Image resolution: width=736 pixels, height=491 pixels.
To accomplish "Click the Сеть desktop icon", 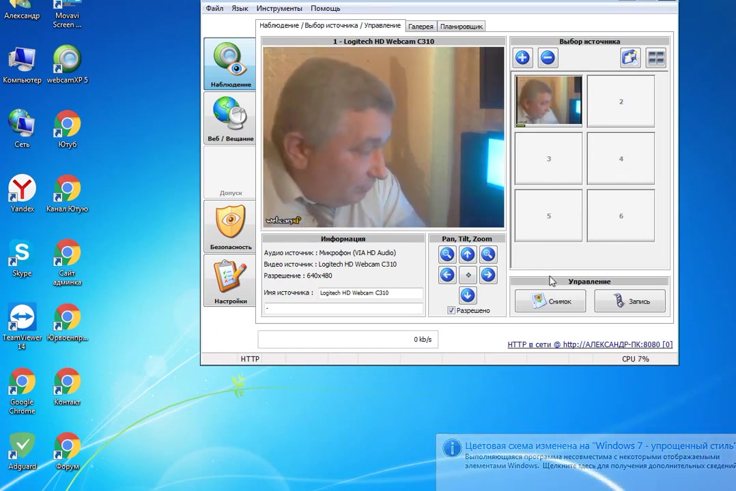I will coord(22,129).
